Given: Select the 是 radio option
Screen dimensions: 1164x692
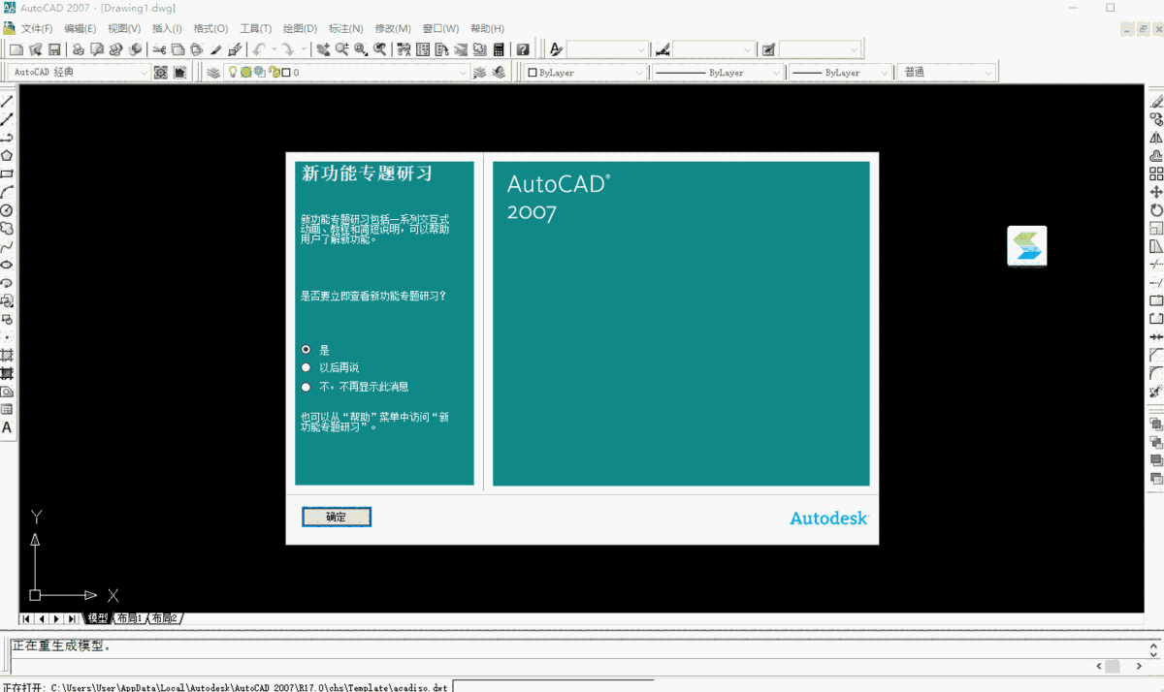Looking at the screenshot, I should tap(307, 349).
